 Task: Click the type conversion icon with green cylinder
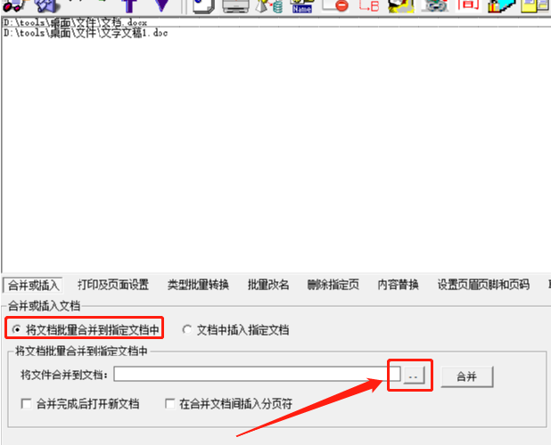coord(269,6)
